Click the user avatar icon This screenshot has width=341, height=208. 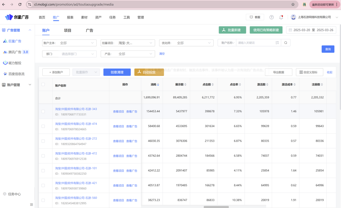(293, 17)
